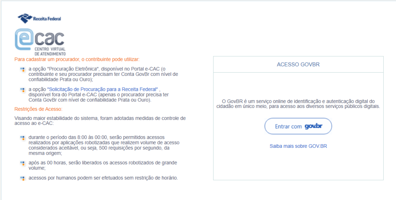Click the Entrar com gov.br button

pyautogui.click(x=298, y=126)
